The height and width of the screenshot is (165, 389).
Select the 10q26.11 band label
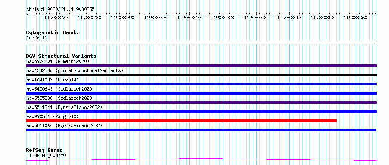point(36,38)
